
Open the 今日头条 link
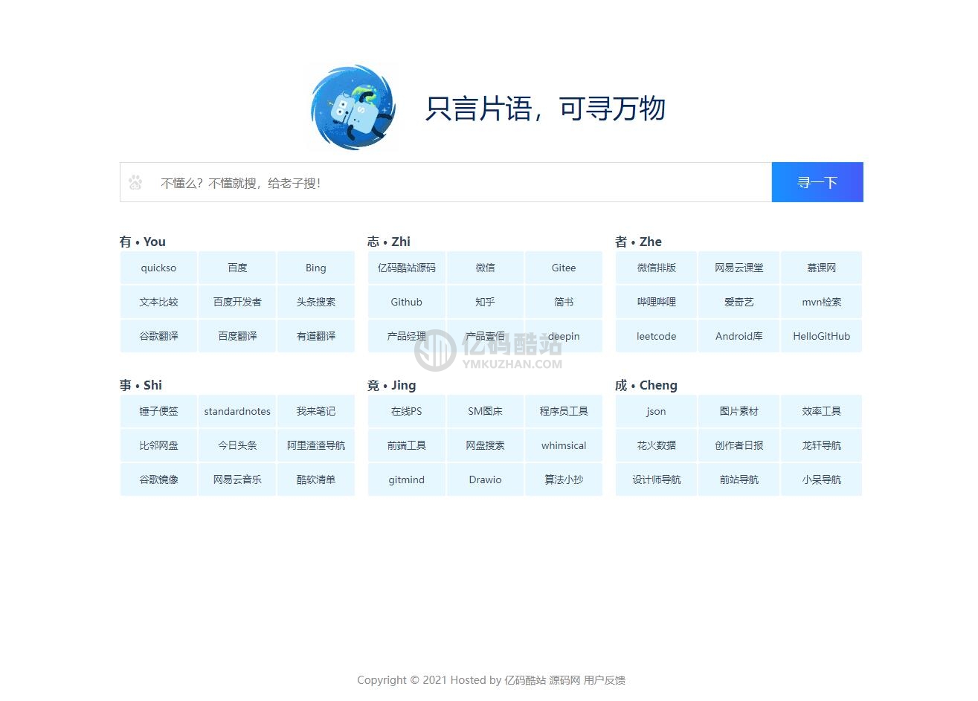[237, 445]
